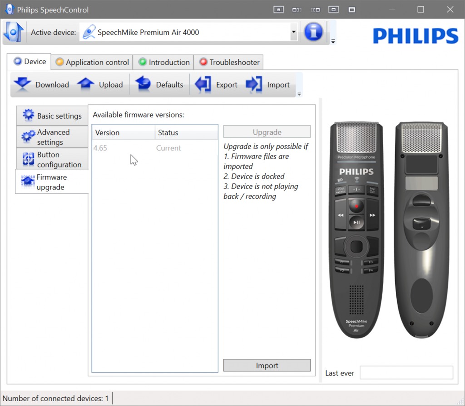
Task: Click the "Upgrade is only possible if" note
Action: (x=266, y=147)
